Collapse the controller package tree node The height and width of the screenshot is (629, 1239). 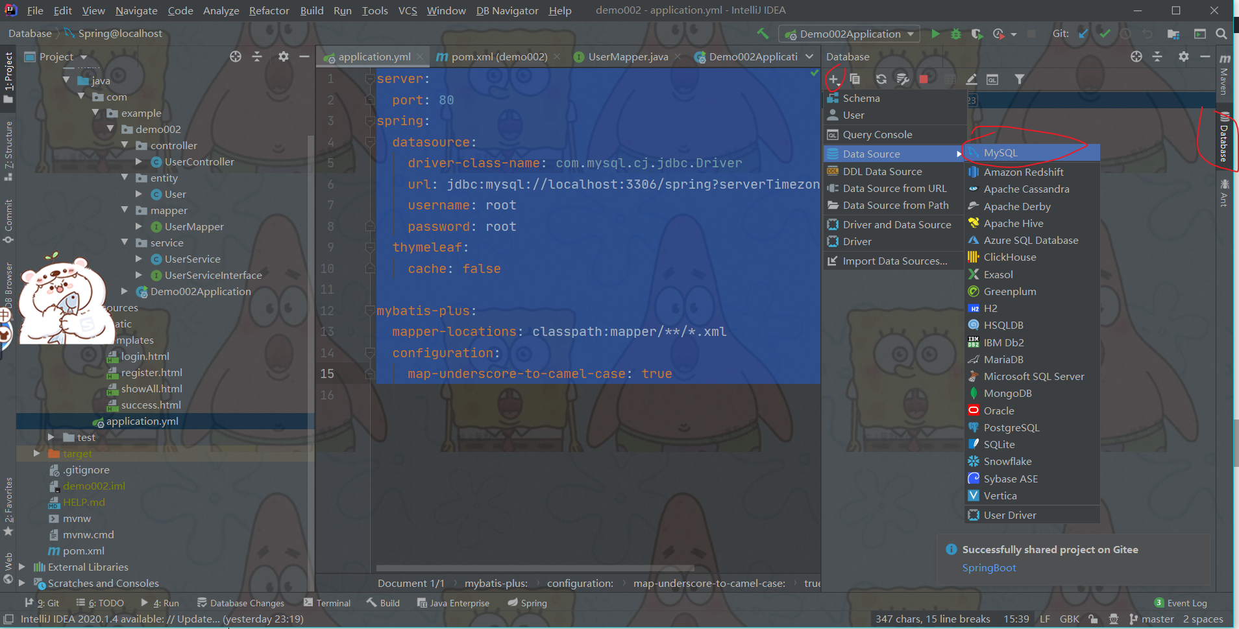pyautogui.click(x=125, y=145)
